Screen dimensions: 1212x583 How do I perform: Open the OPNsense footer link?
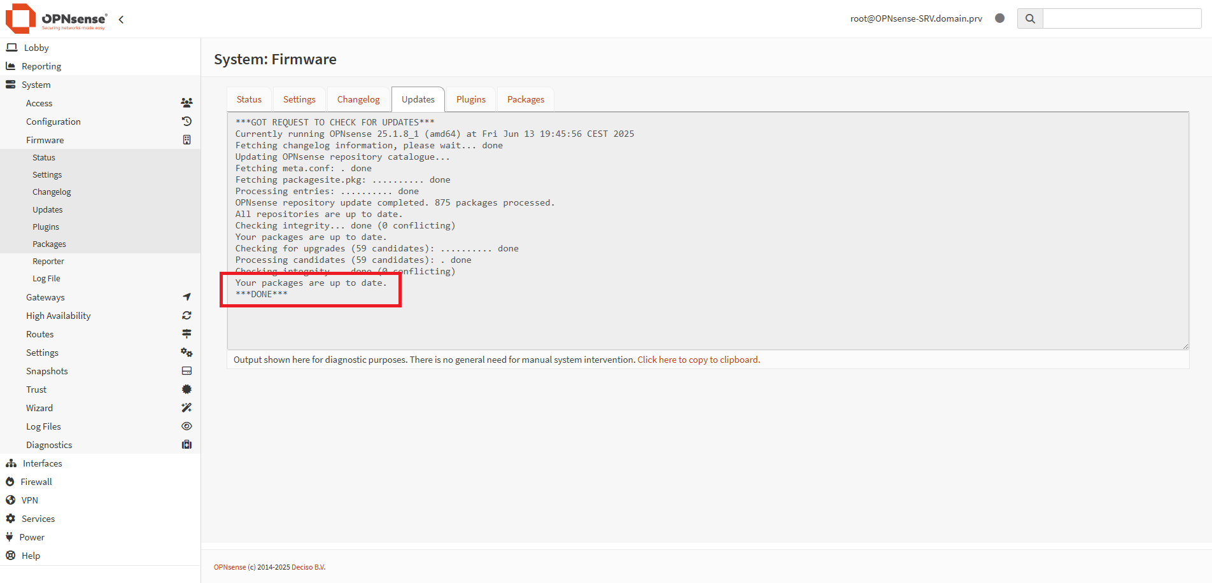[x=230, y=567]
